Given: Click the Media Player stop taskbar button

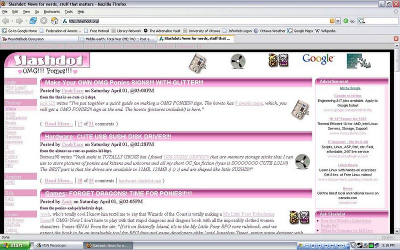Looking at the screenshot, I should (319, 245).
